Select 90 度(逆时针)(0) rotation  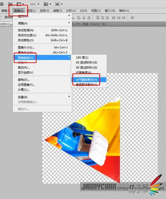89,67
